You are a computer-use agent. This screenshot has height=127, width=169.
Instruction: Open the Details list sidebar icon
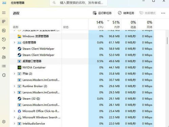pos(4,66)
